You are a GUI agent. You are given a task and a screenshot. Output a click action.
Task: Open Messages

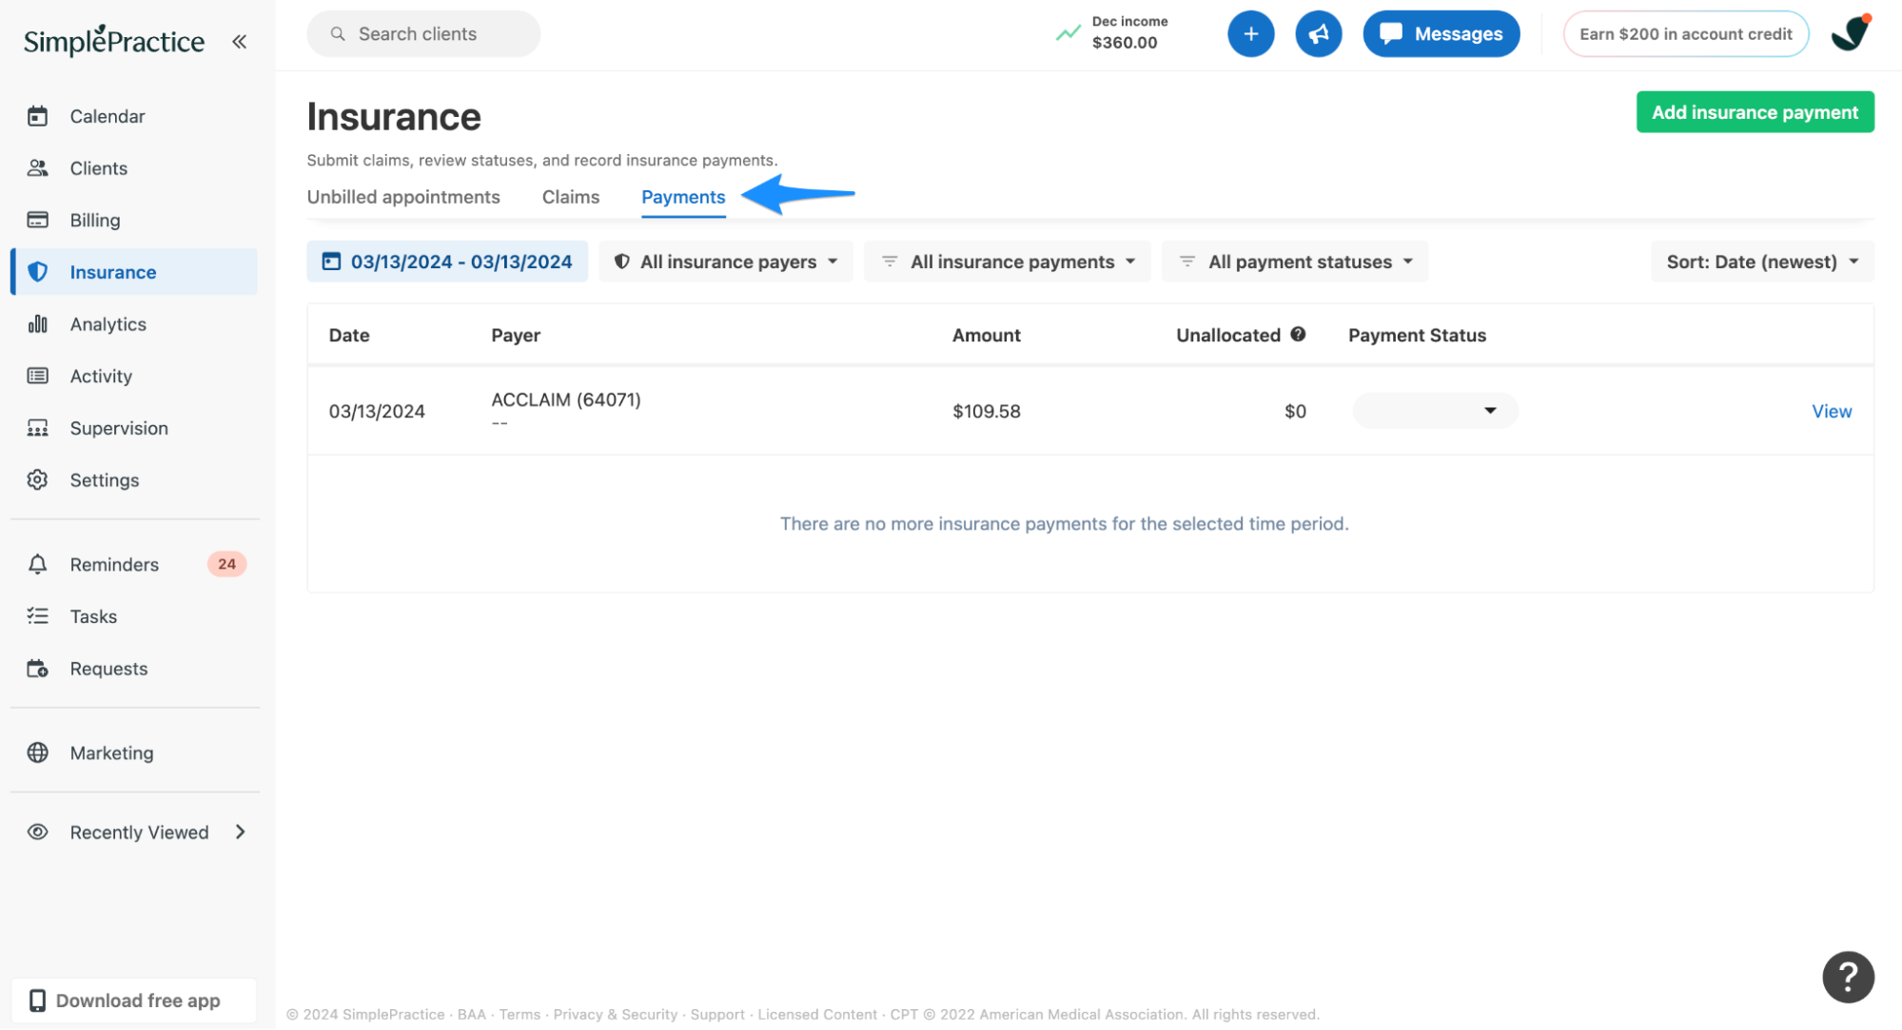[x=1441, y=34]
